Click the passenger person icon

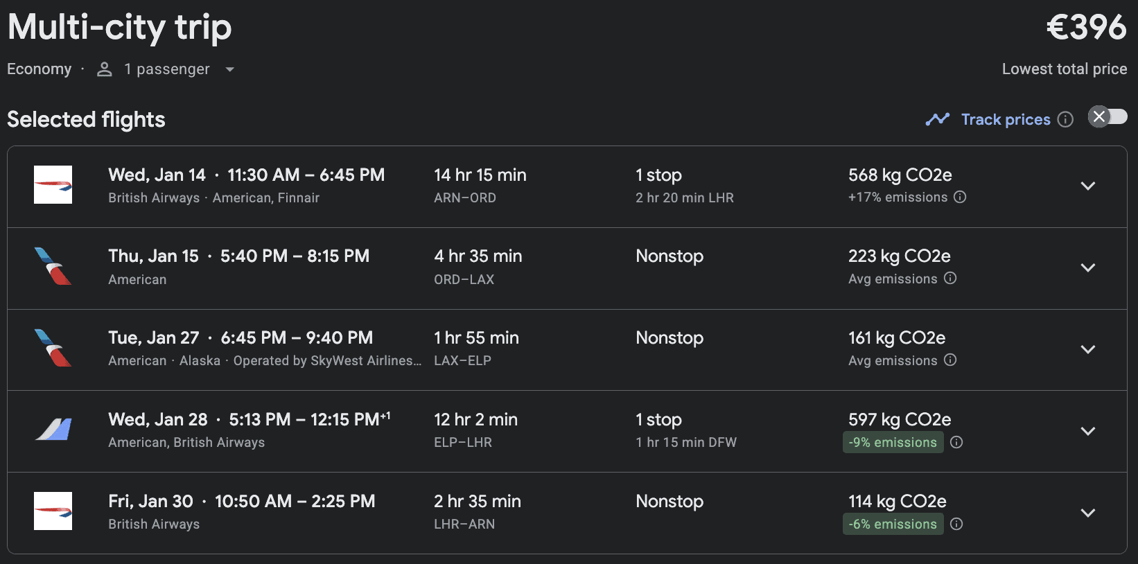(105, 69)
